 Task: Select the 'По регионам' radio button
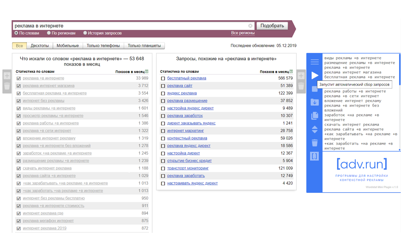[49, 33]
